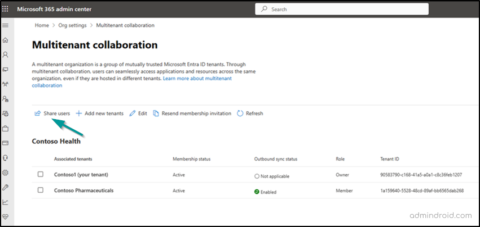Open Setup wrench sidebar icon
This screenshot has width=480, height=227.
coord(5,187)
